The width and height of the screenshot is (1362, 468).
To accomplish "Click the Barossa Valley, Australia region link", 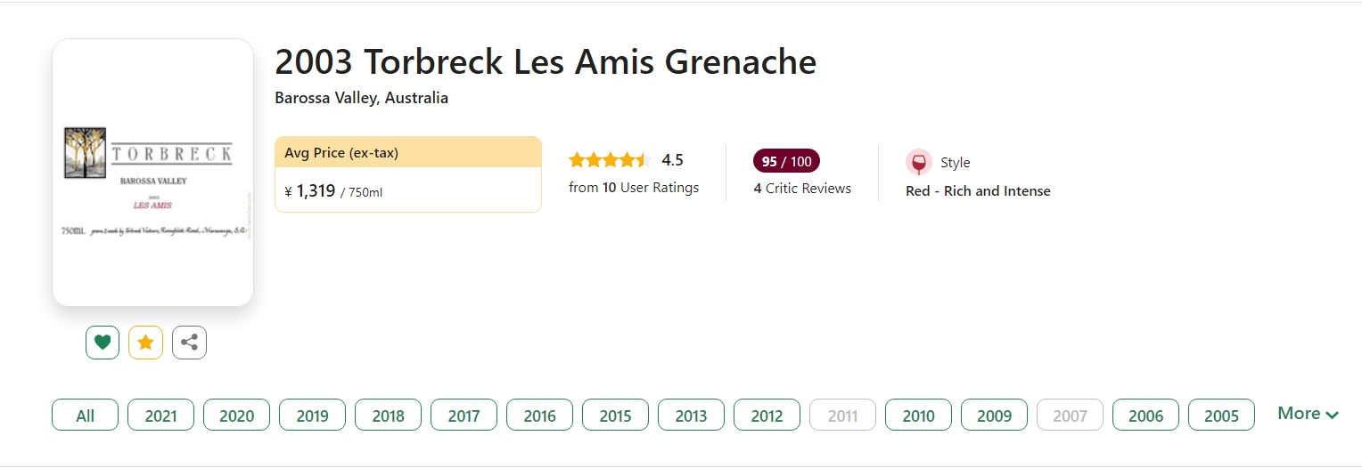I will click(x=361, y=98).
